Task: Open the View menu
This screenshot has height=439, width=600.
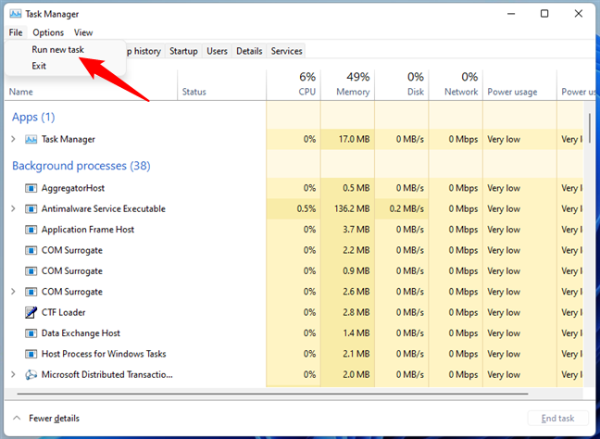Action: 83,32
